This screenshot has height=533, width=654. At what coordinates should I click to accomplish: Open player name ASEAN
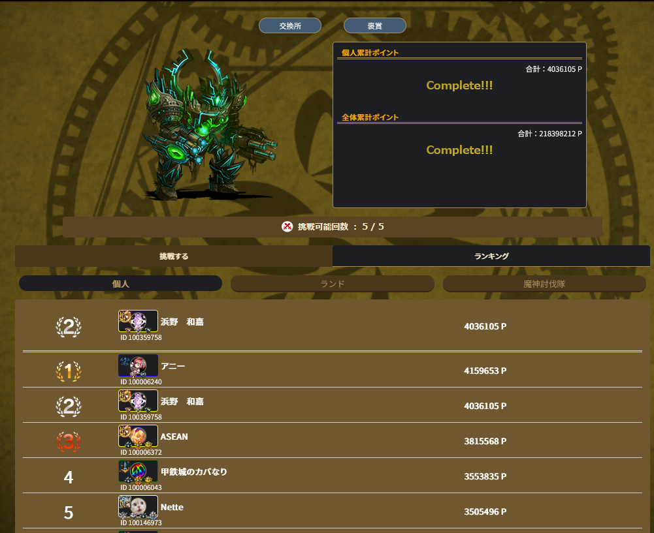(174, 436)
